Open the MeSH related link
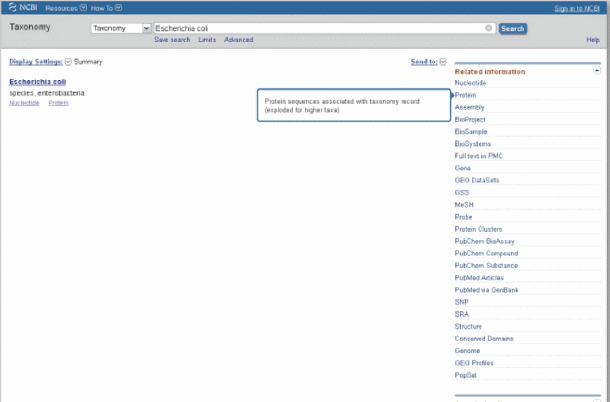Viewport: 610px width, 402px height. (x=464, y=204)
